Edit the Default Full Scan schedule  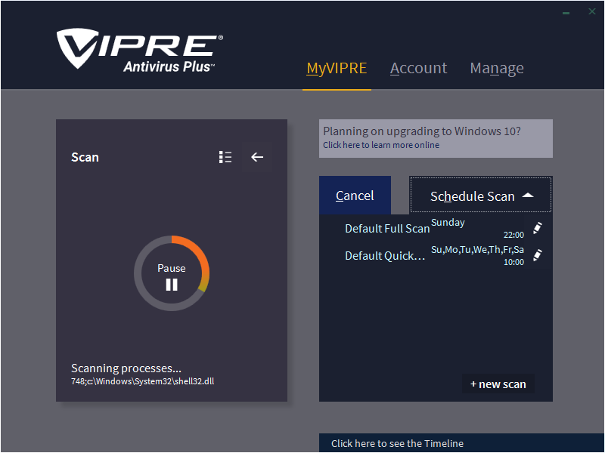538,228
